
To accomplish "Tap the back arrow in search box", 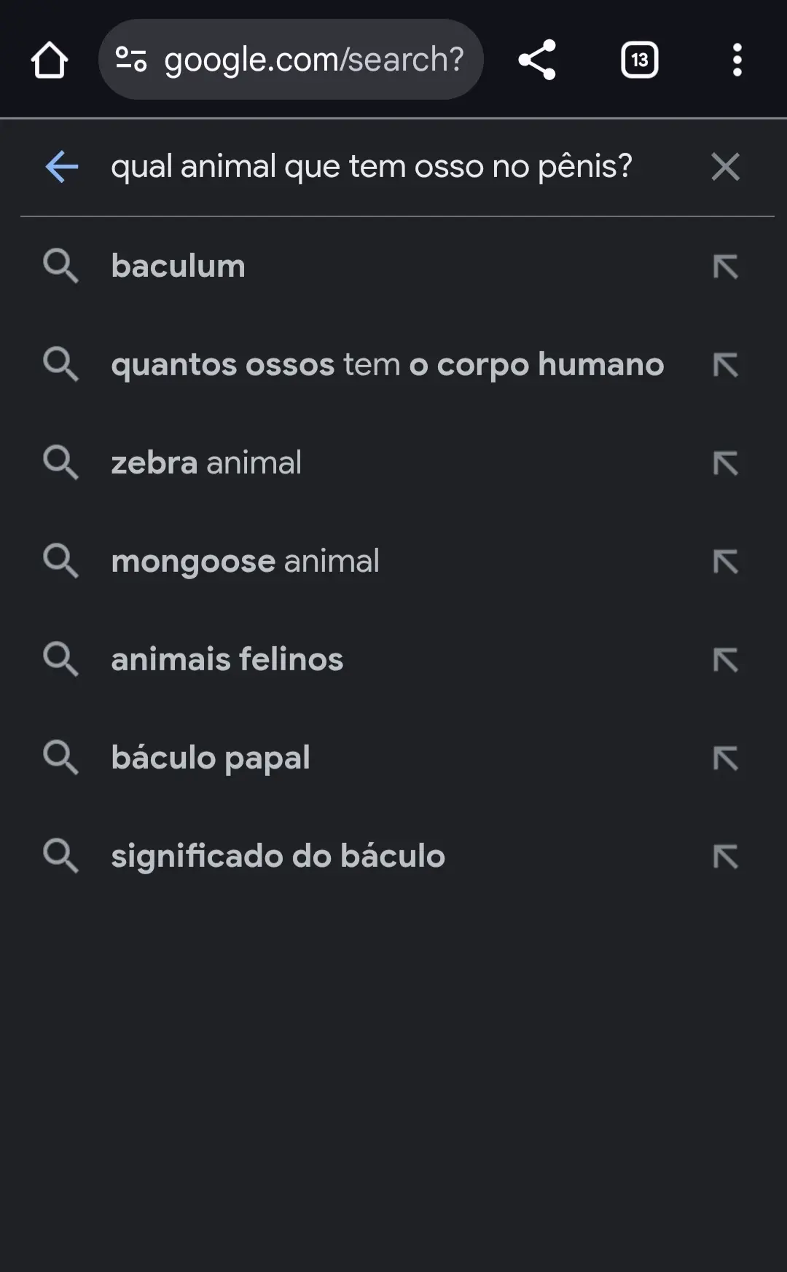I will click(62, 167).
